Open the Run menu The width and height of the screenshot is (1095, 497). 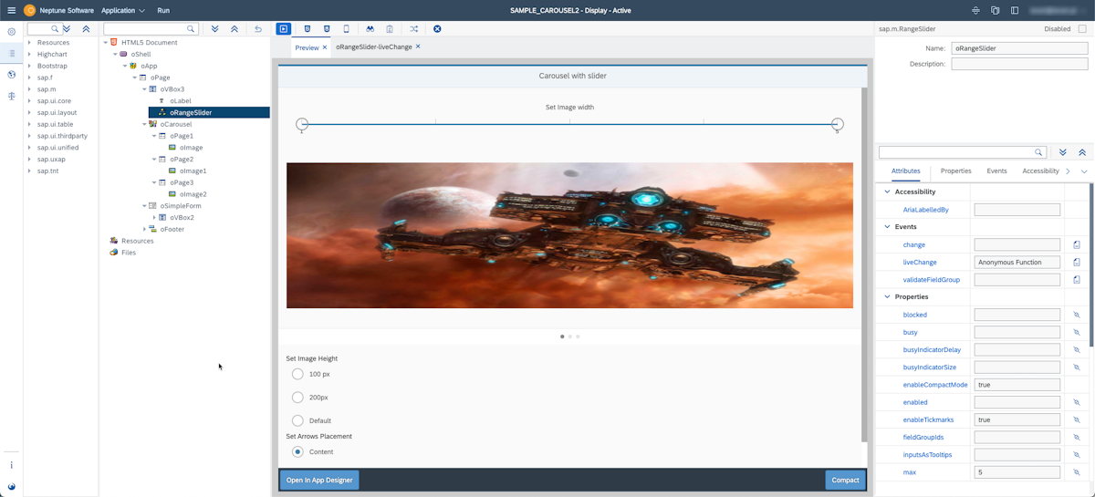click(x=163, y=10)
